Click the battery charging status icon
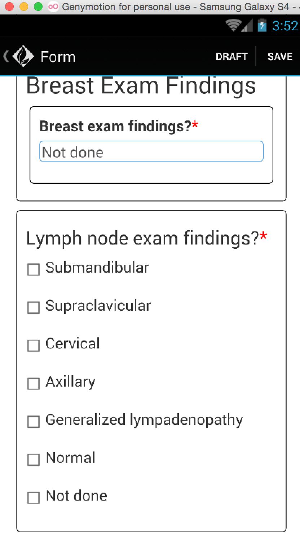Screen dimensions: 300x533 (x=262, y=25)
